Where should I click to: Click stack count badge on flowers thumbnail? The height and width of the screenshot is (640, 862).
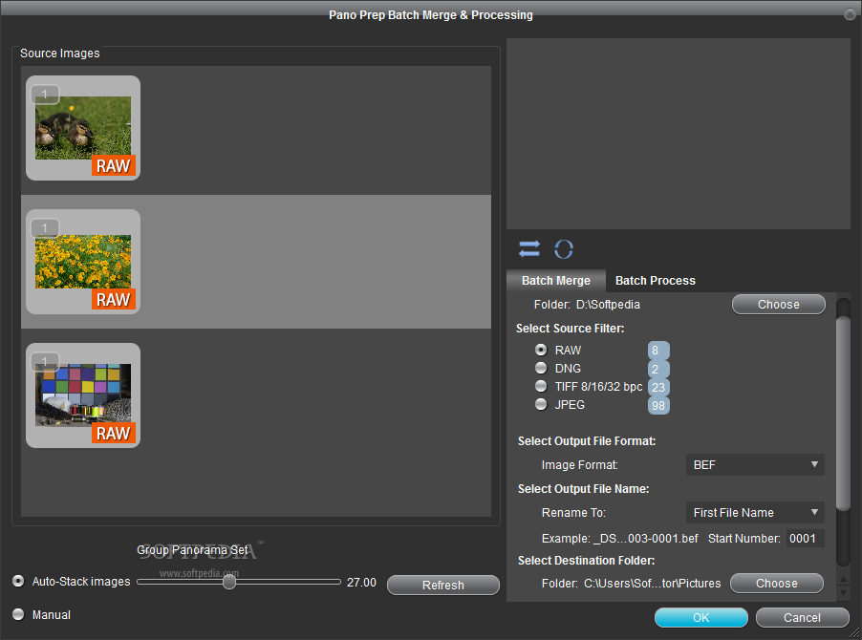[45, 227]
